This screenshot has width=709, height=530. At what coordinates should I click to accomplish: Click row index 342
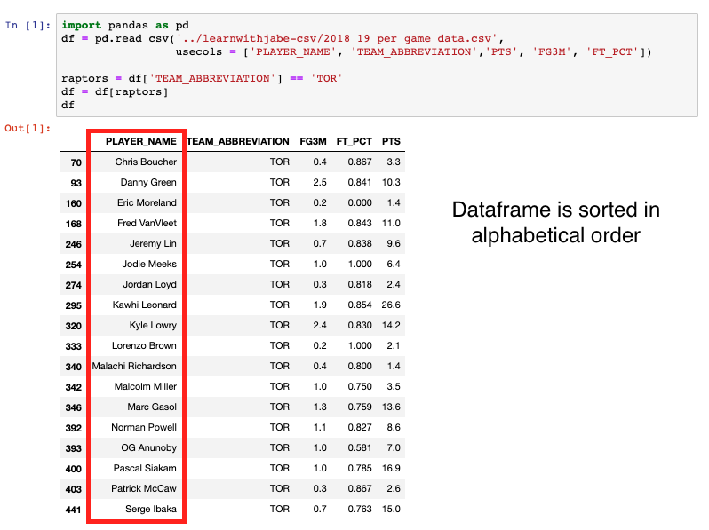tap(73, 387)
